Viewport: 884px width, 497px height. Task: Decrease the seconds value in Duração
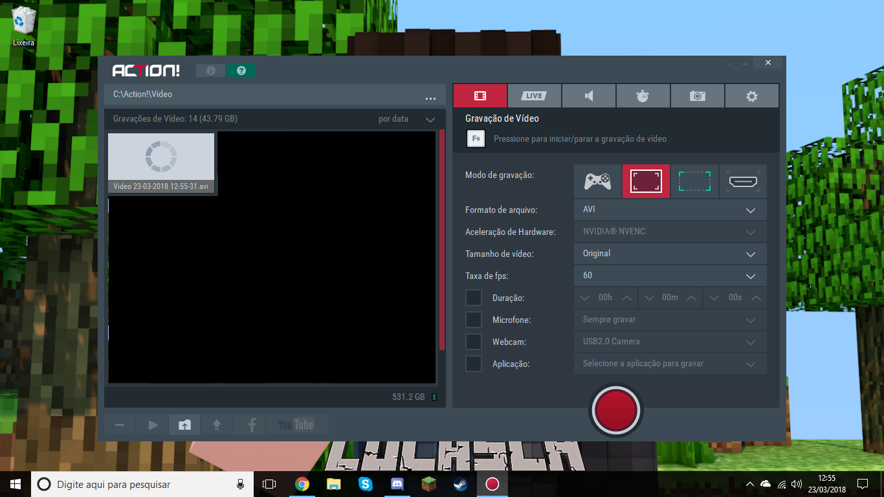pyautogui.click(x=714, y=298)
